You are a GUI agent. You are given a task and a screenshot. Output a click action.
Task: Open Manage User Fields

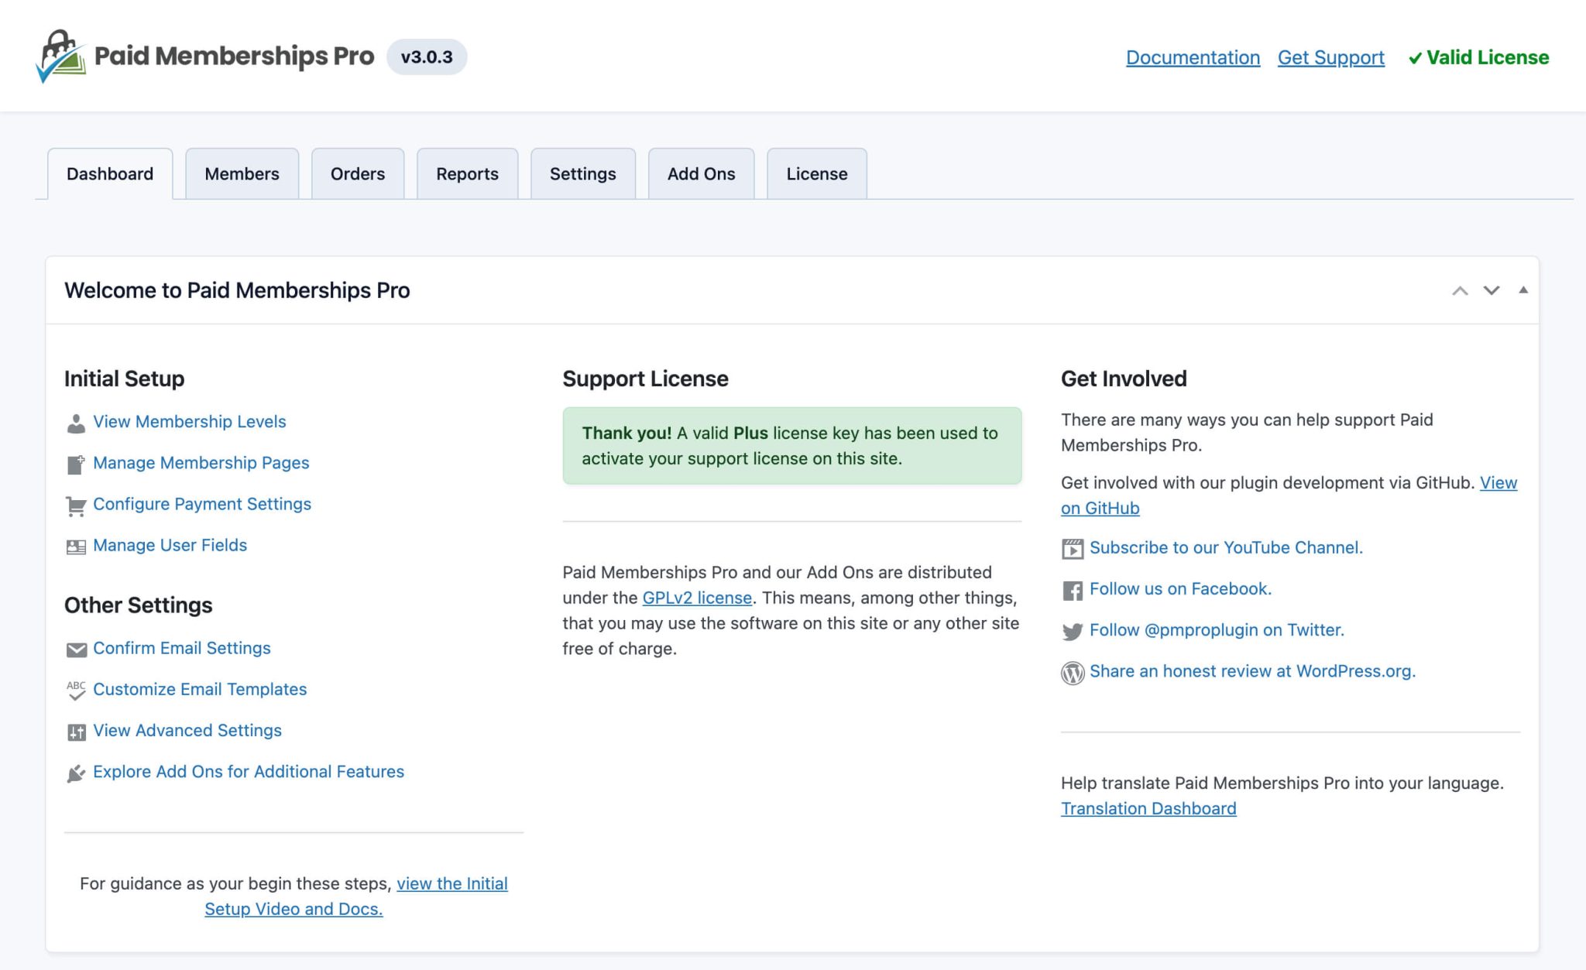coord(170,544)
